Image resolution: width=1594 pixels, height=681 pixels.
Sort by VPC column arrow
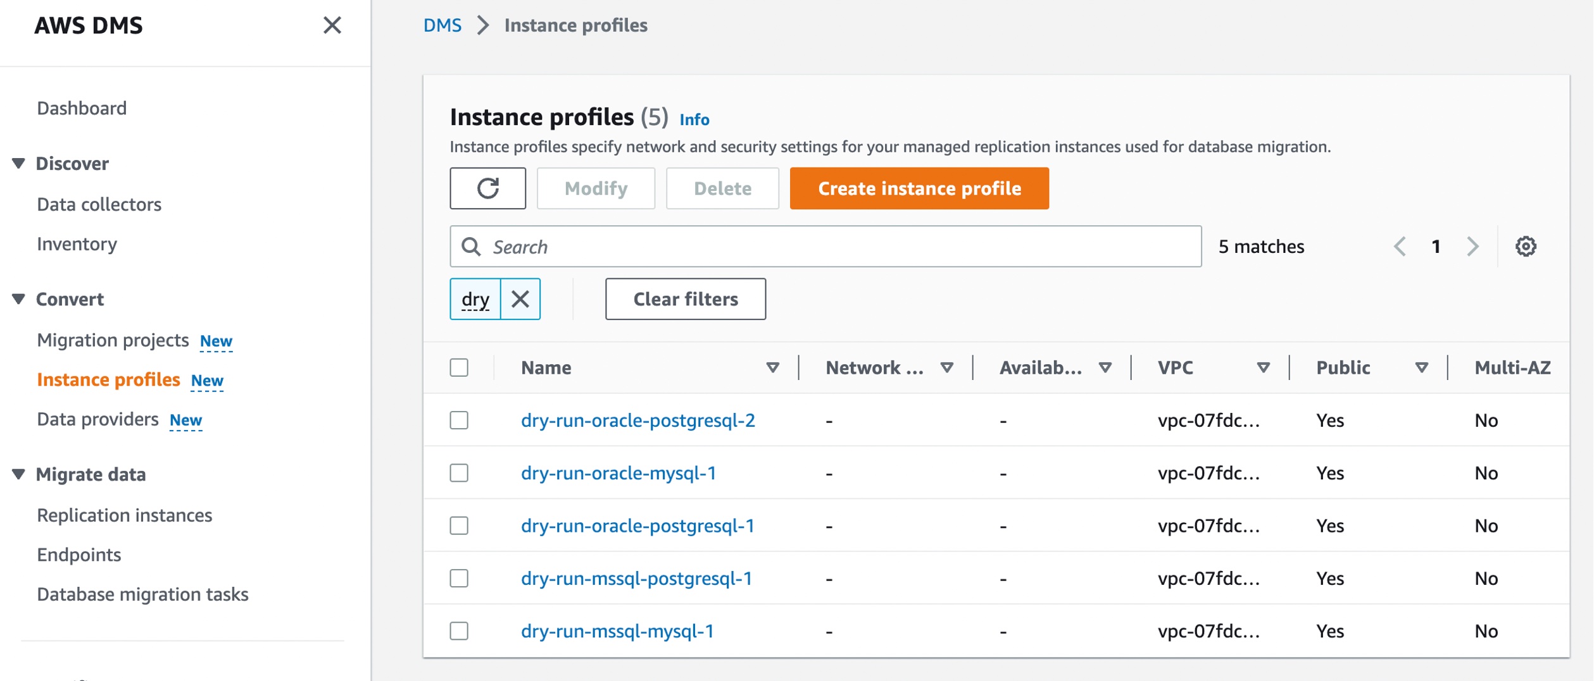[x=1263, y=368]
